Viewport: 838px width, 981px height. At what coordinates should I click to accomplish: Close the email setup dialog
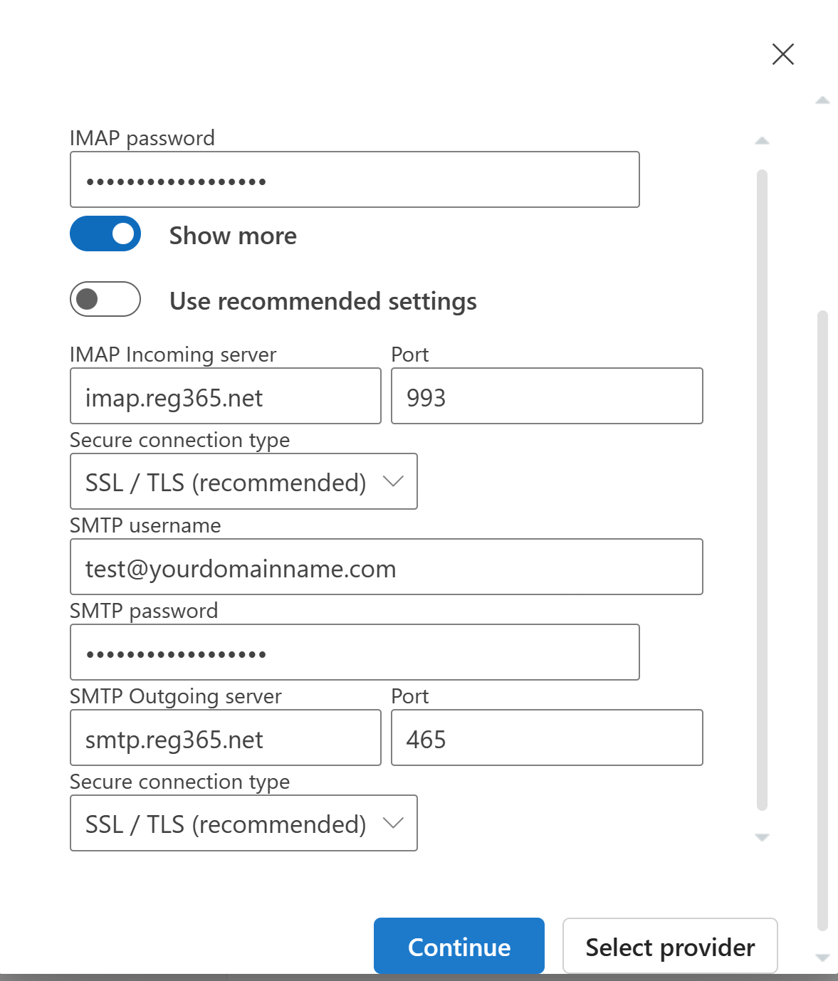click(x=782, y=53)
